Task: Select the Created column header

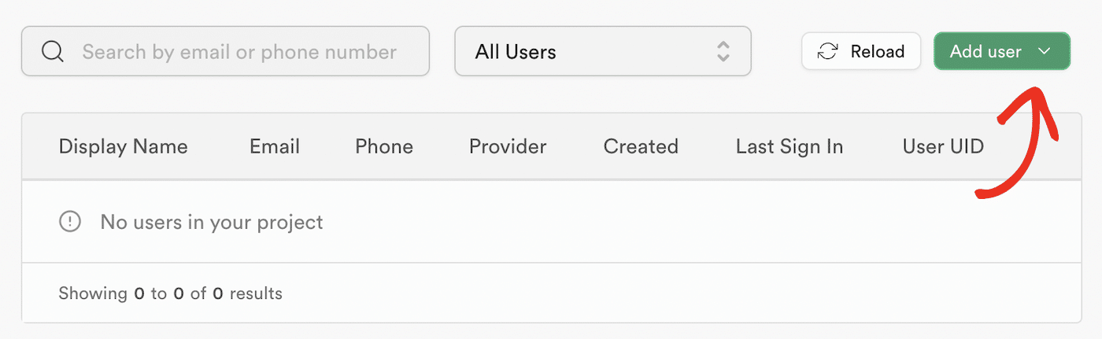Action: click(x=641, y=146)
